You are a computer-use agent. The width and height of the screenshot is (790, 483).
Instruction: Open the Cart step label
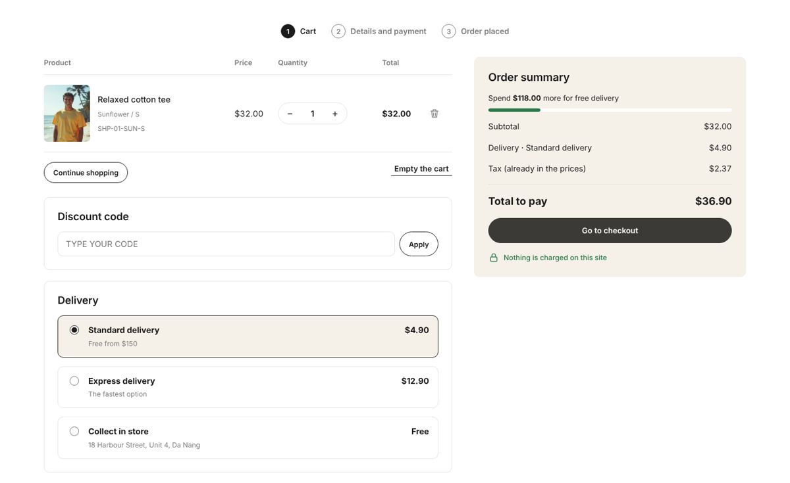308,32
